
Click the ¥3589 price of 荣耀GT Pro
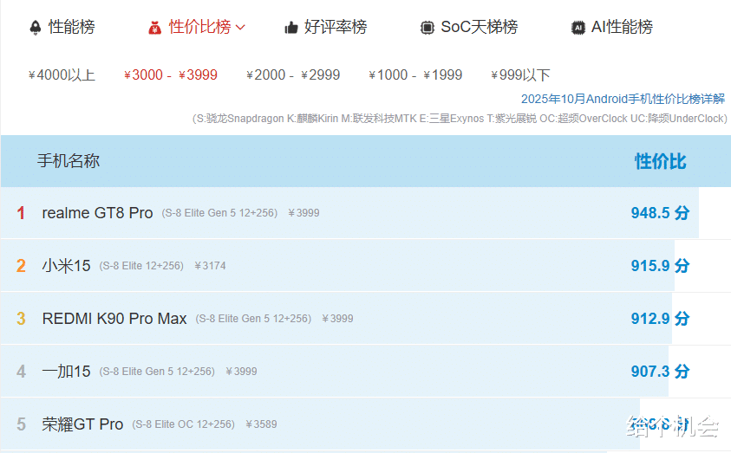pos(261,424)
